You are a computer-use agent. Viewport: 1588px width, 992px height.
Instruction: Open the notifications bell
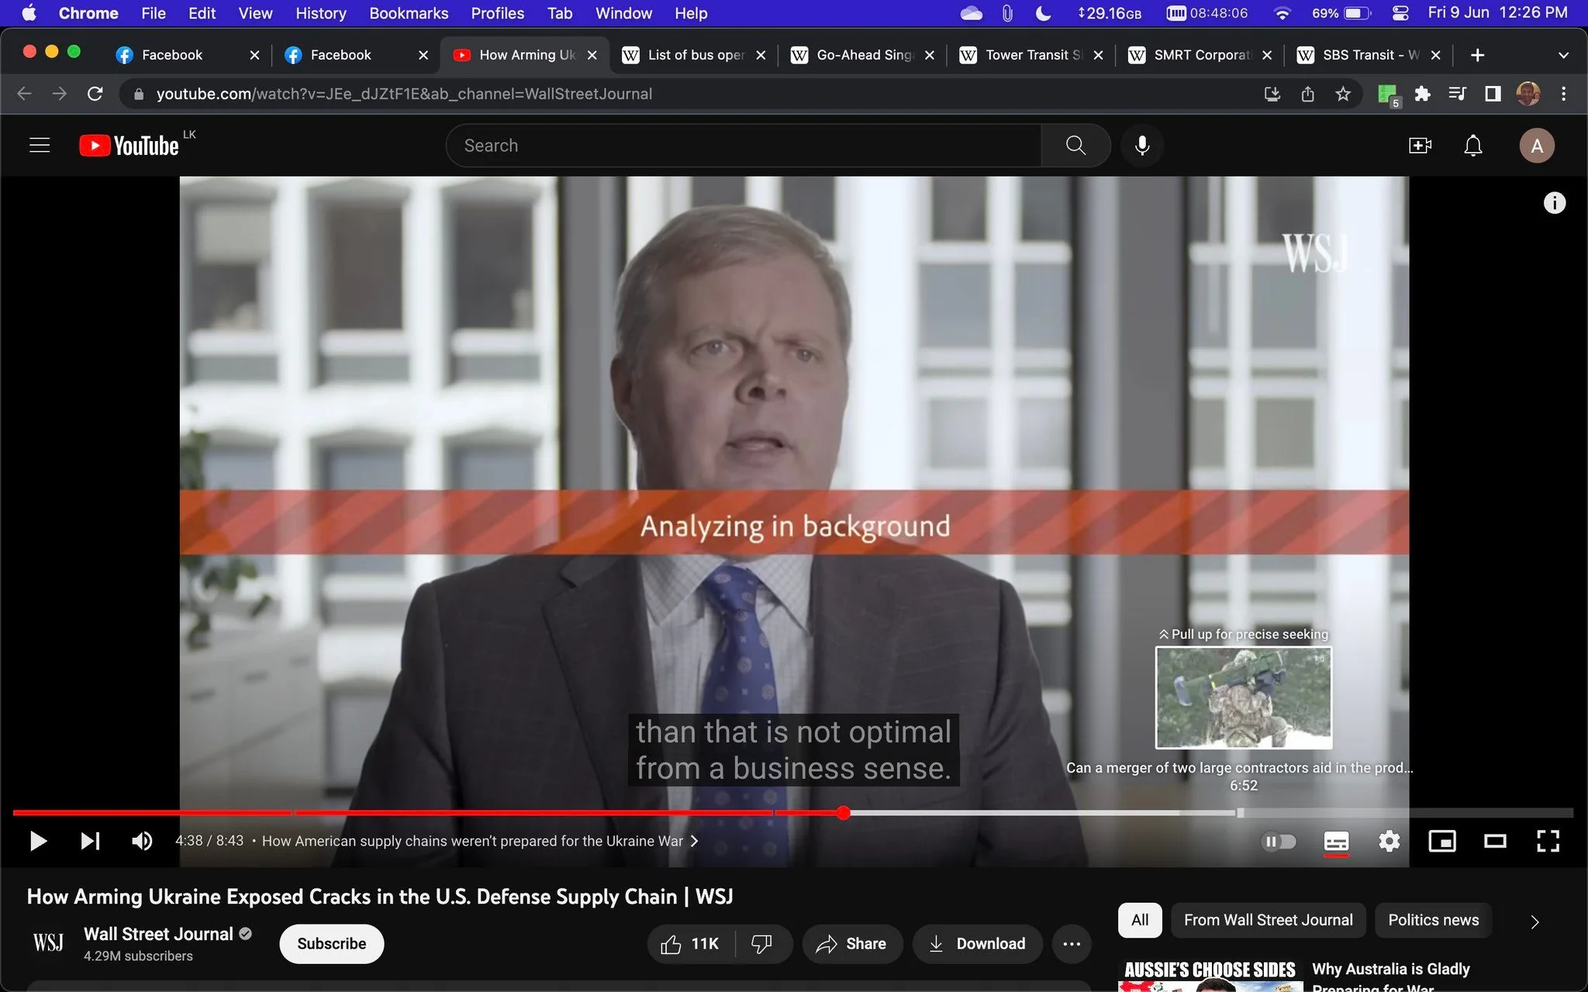pos(1472,146)
